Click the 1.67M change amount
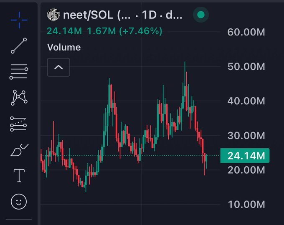The height and width of the screenshot is (225, 284). point(101,31)
